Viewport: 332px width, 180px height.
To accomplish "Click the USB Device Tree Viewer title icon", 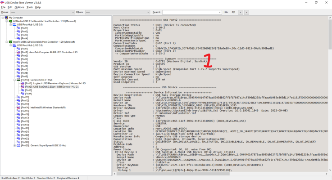I will click(2, 3).
